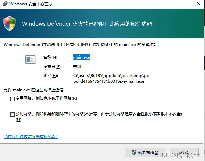Click the firewall title bar icon
This screenshot has width=205, height=161.
5,4
